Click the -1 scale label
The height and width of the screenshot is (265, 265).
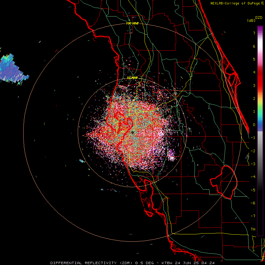(x=253, y=138)
